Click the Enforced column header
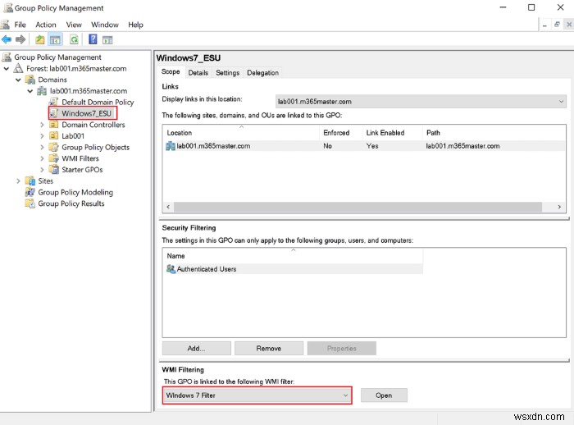Image resolution: width=574 pixels, height=425 pixels. [x=340, y=133]
